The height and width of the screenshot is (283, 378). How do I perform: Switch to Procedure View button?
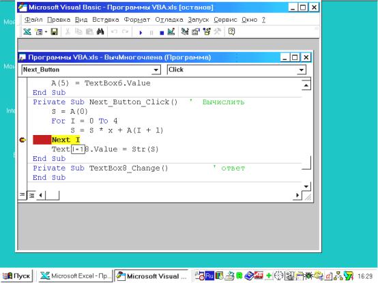[x=23, y=195]
